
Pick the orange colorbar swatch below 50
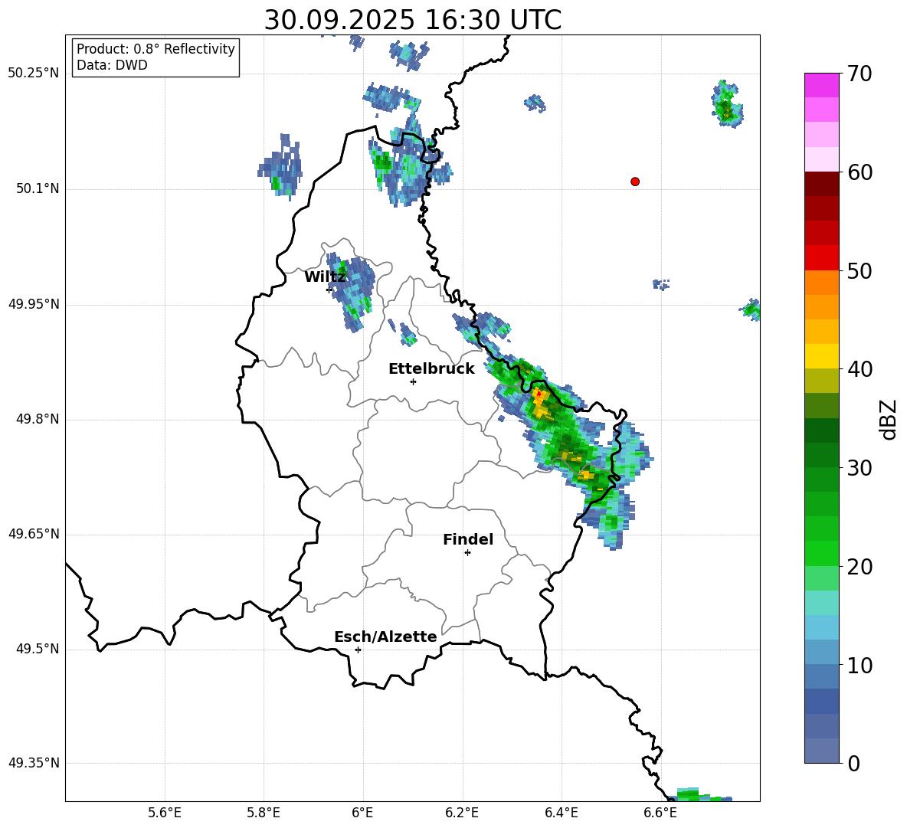(x=821, y=283)
